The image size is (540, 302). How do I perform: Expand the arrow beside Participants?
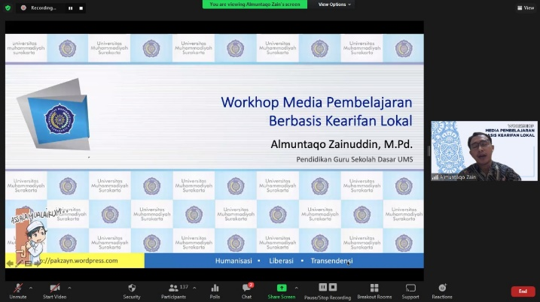194,288
